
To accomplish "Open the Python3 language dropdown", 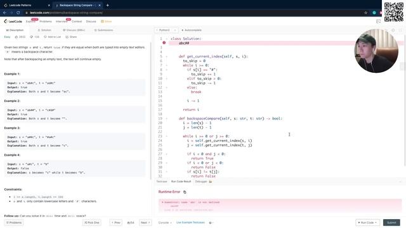I will [166, 30].
